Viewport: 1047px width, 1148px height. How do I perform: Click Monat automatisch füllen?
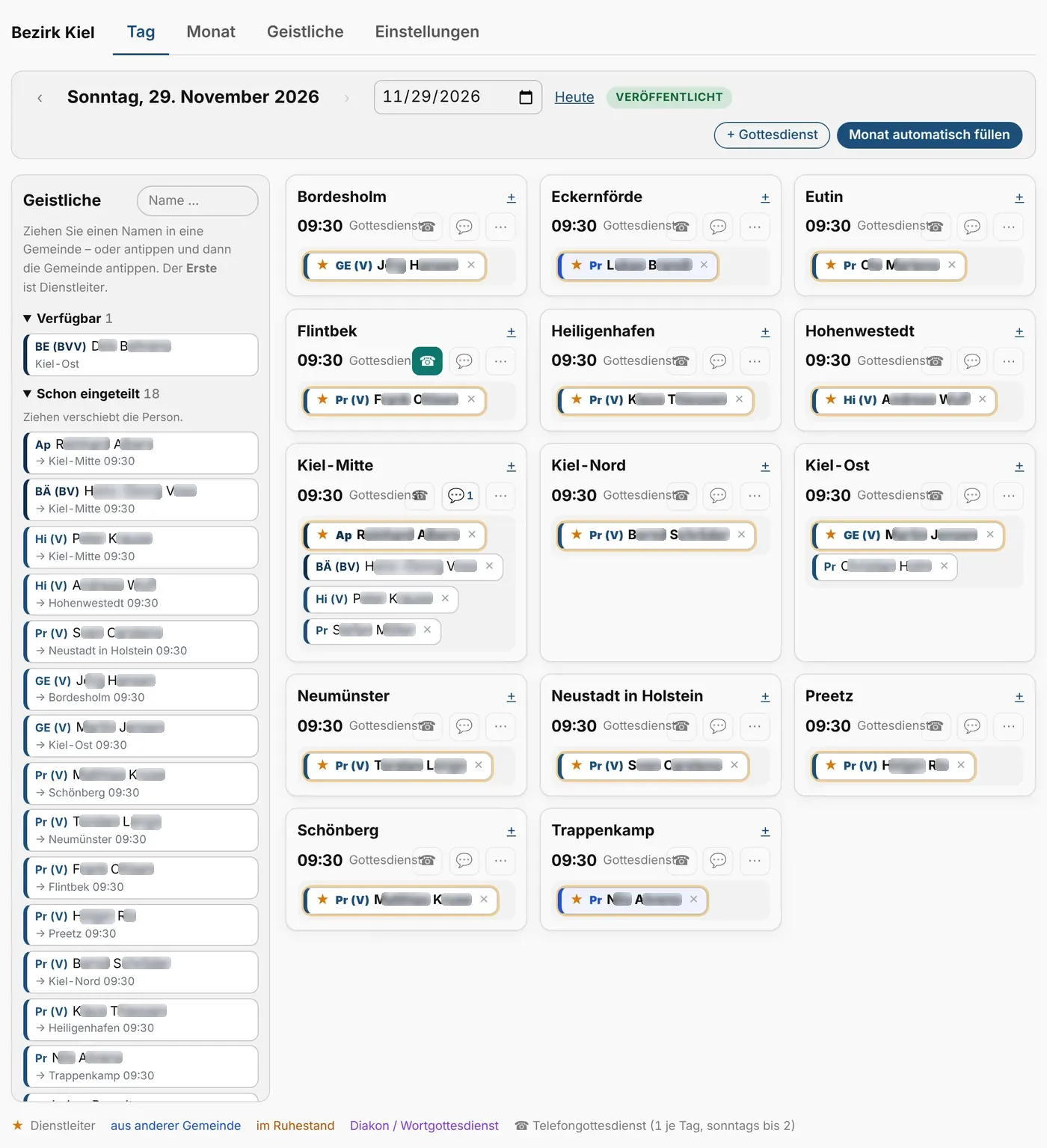pyautogui.click(x=929, y=135)
